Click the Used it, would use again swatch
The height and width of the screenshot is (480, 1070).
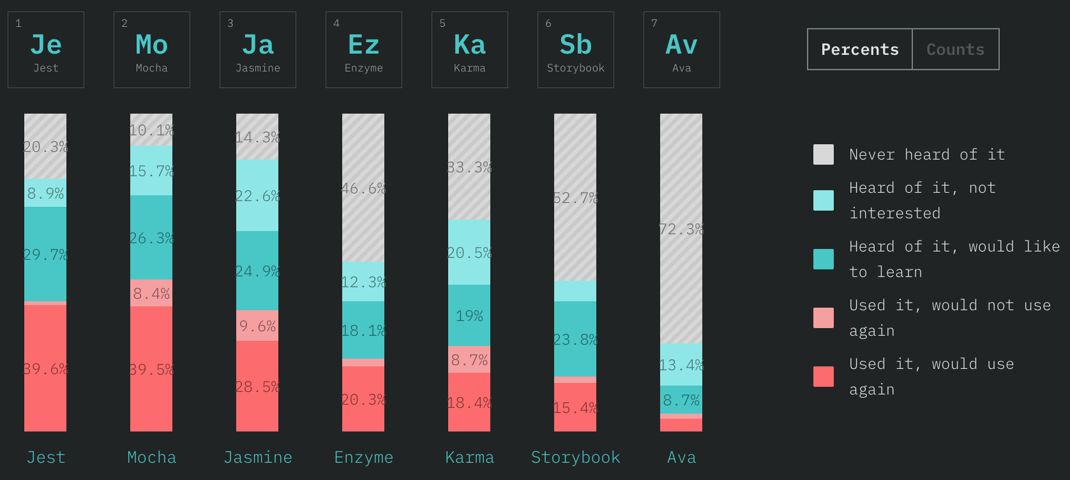[x=824, y=377]
